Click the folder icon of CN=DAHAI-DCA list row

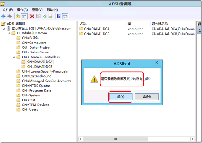point(81,29)
